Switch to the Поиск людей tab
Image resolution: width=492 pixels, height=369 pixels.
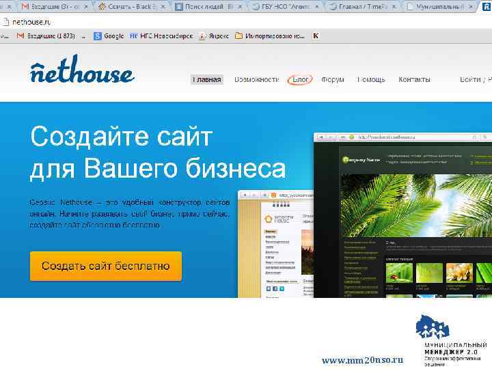point(207,6)
